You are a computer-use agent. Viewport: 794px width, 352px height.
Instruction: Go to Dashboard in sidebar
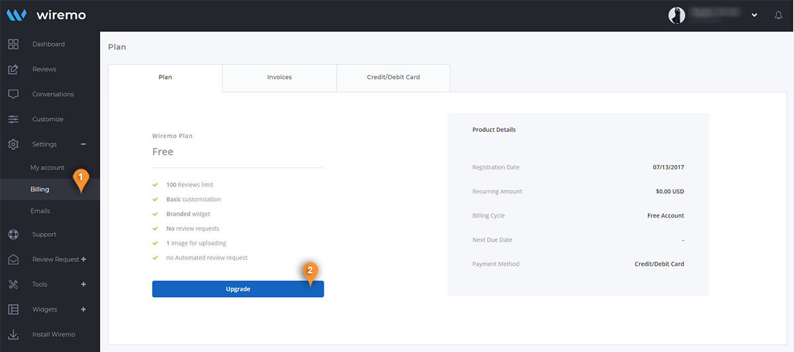tap(49, 44)
